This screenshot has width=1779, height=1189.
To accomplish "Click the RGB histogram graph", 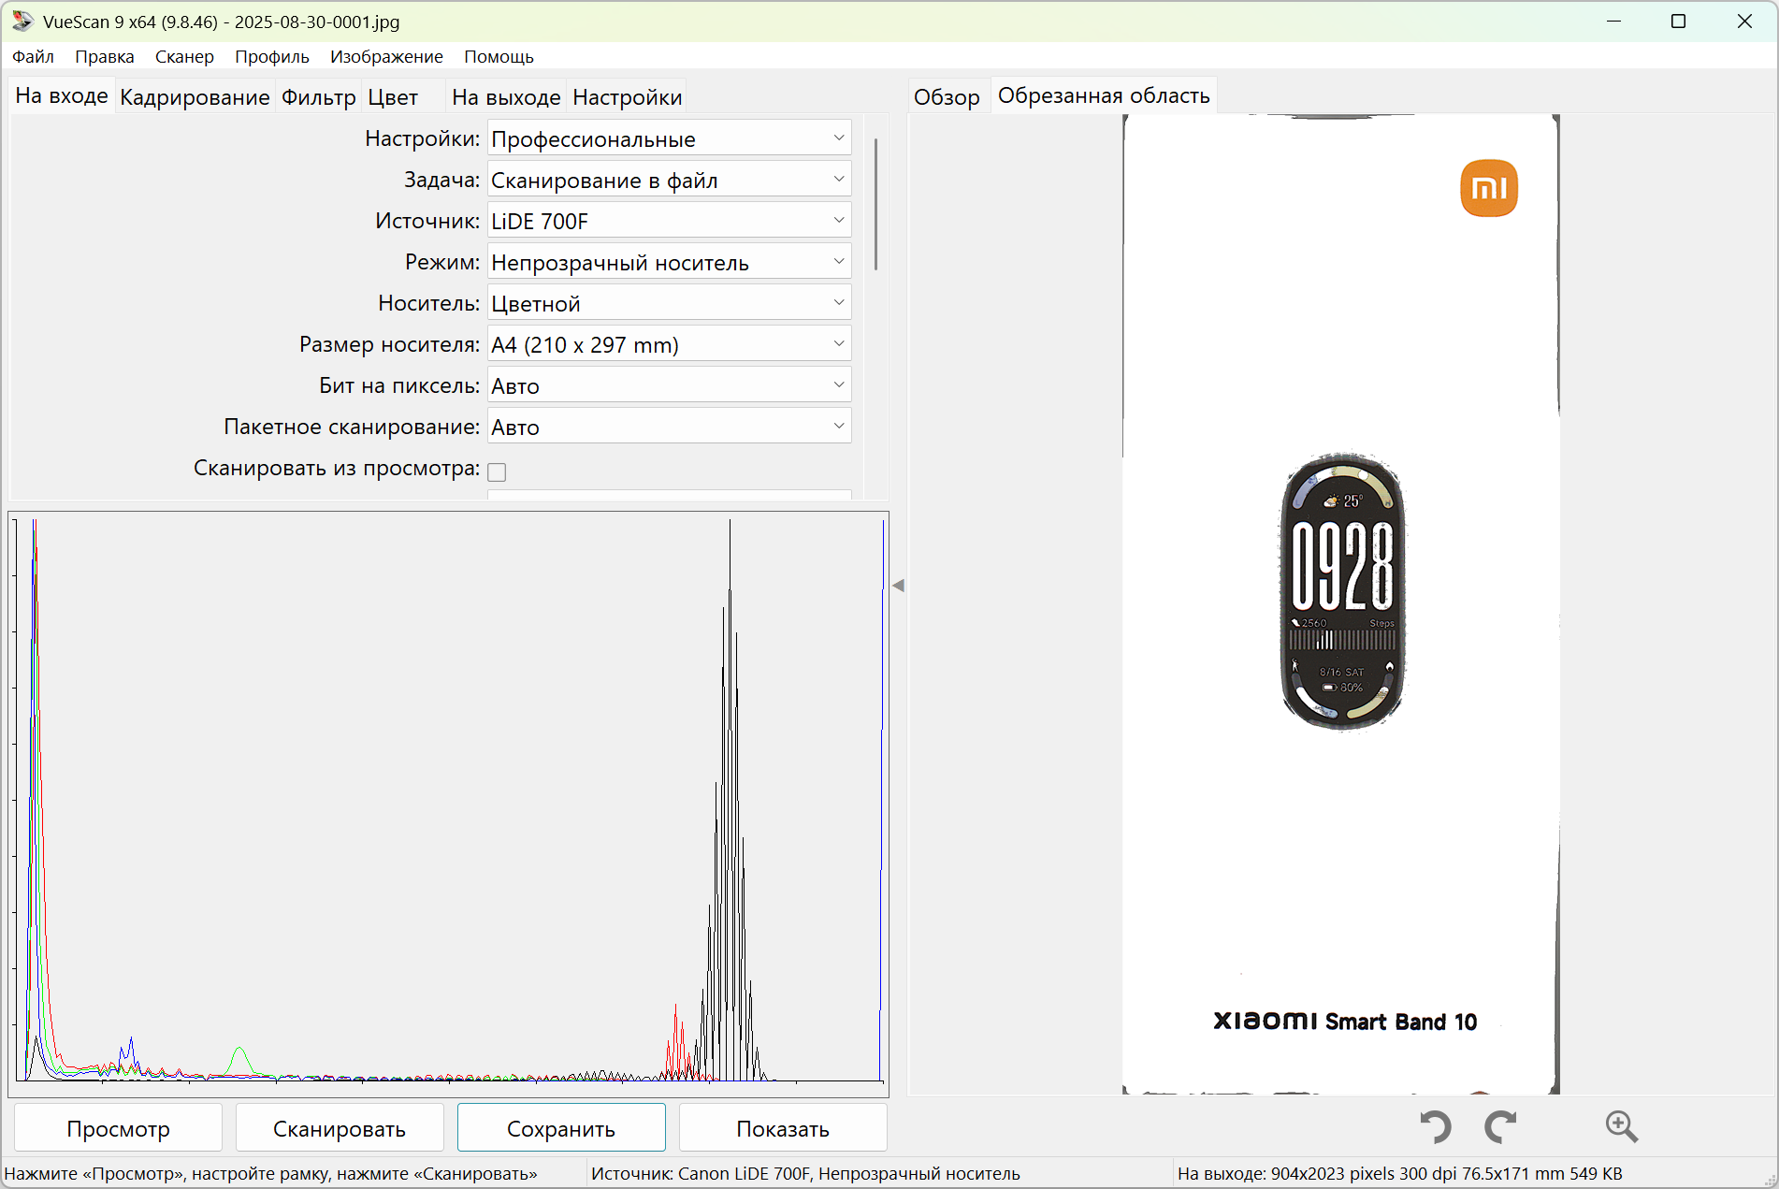I will pyautogui.click(x=449, y=804).
